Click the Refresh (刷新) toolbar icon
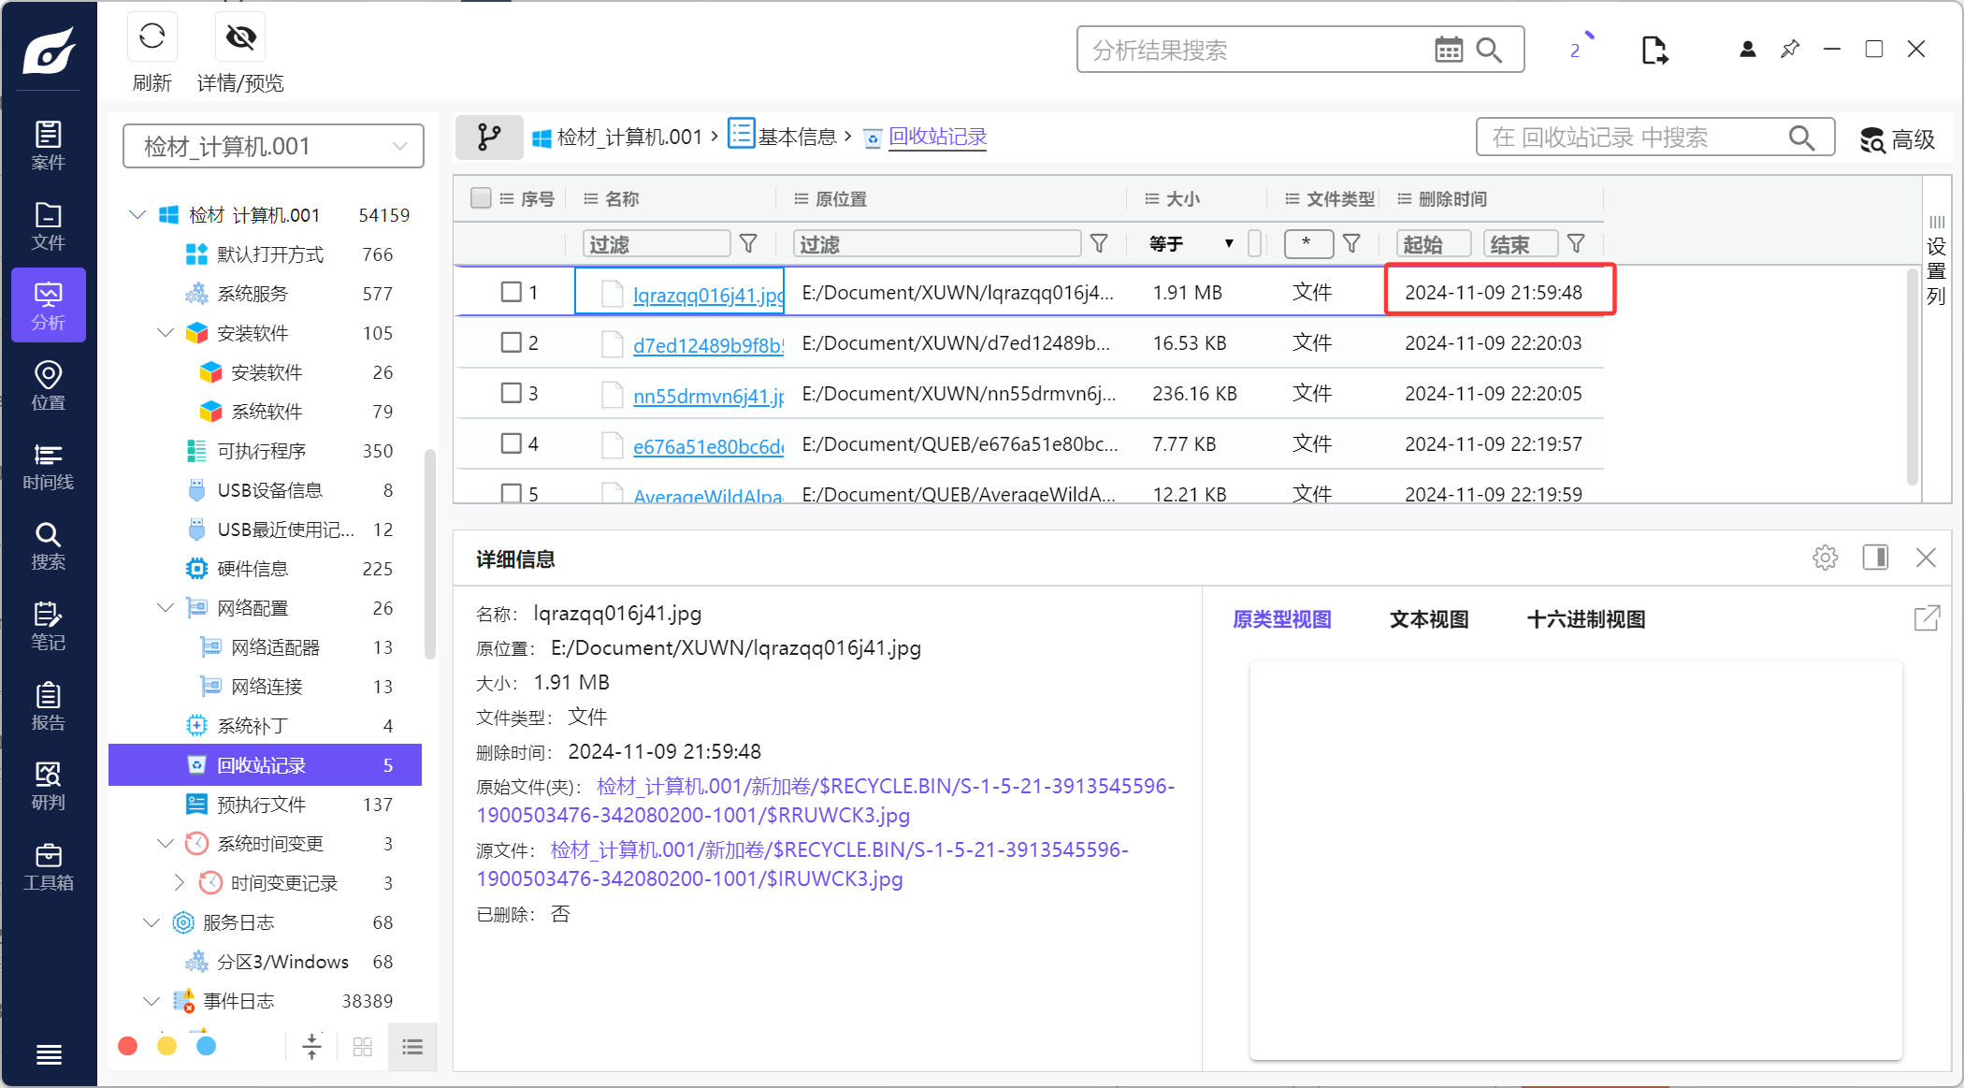Screen dimensions: 1964x1088 [x=152, y=37]
